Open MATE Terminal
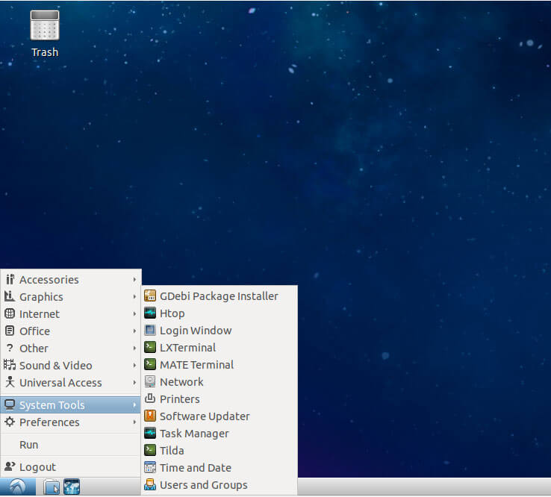The height and width of the screenshot is (497, 551). coord(220,365)
